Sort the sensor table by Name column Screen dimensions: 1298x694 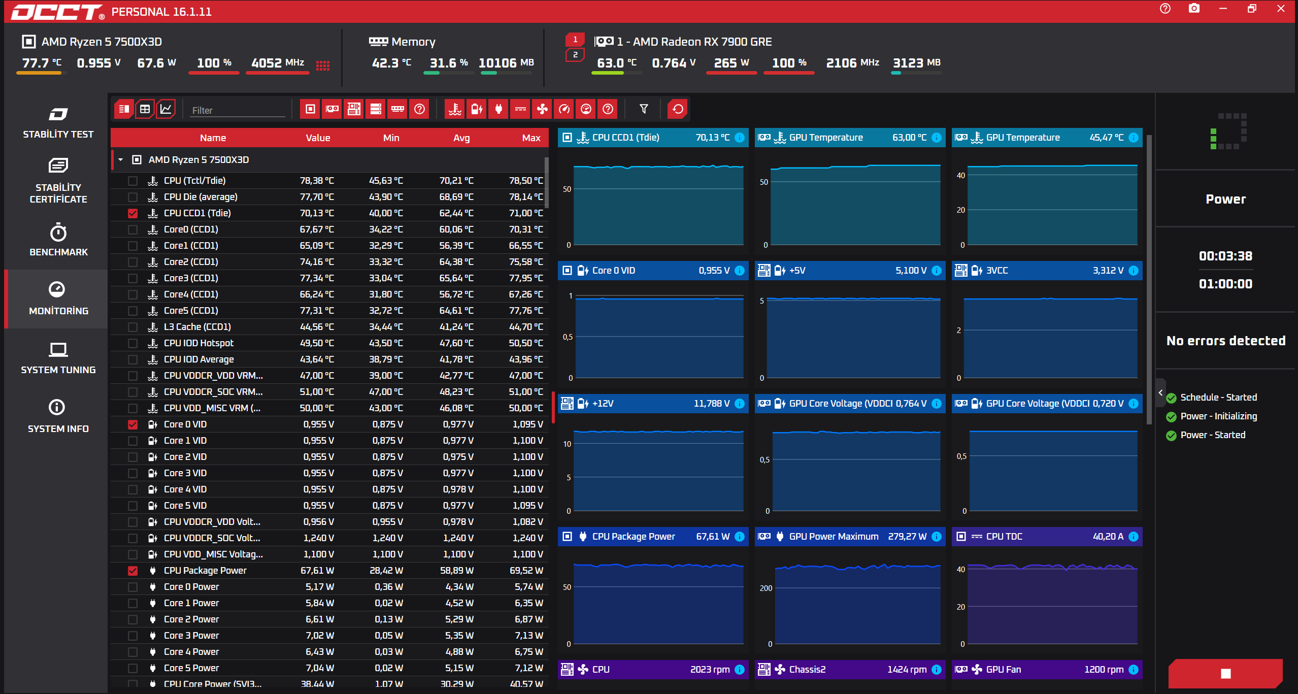click(213, 138)
